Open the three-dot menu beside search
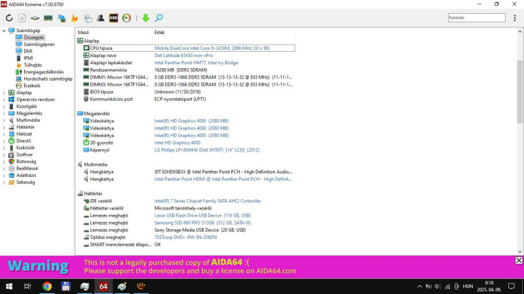The image size is (524, 294). click(515, 18)
